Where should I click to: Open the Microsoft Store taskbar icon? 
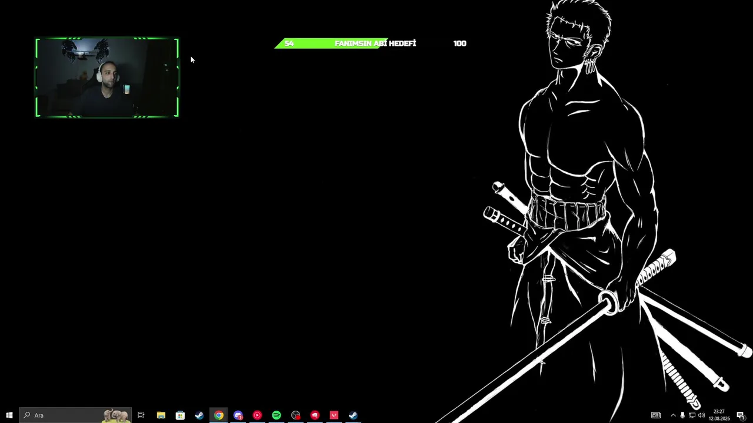pos(180,415)
